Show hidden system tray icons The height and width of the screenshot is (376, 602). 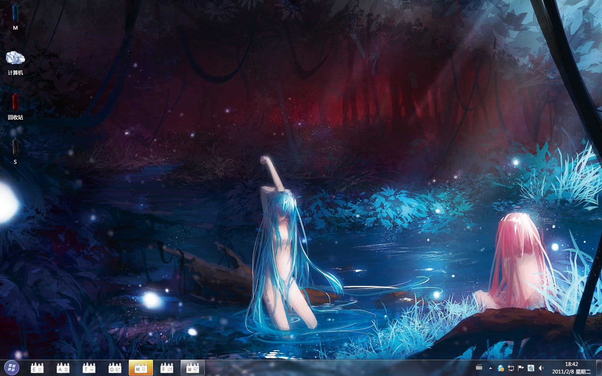(x=490, y=368)
